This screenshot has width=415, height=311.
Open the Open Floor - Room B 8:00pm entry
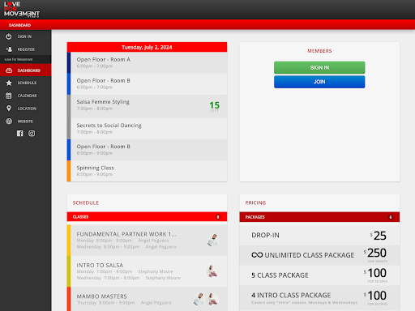[147, 150]
